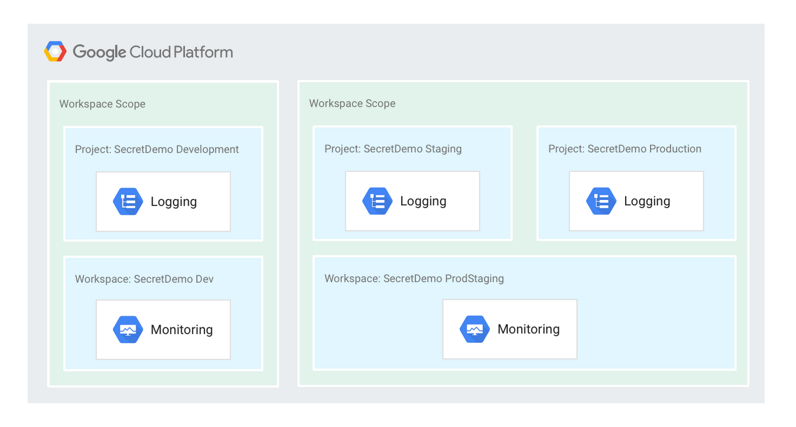Click the 'Monitoring' text in SecretDemo ProdStaging
Screen dimensions: 796x427
click(529, 329)
